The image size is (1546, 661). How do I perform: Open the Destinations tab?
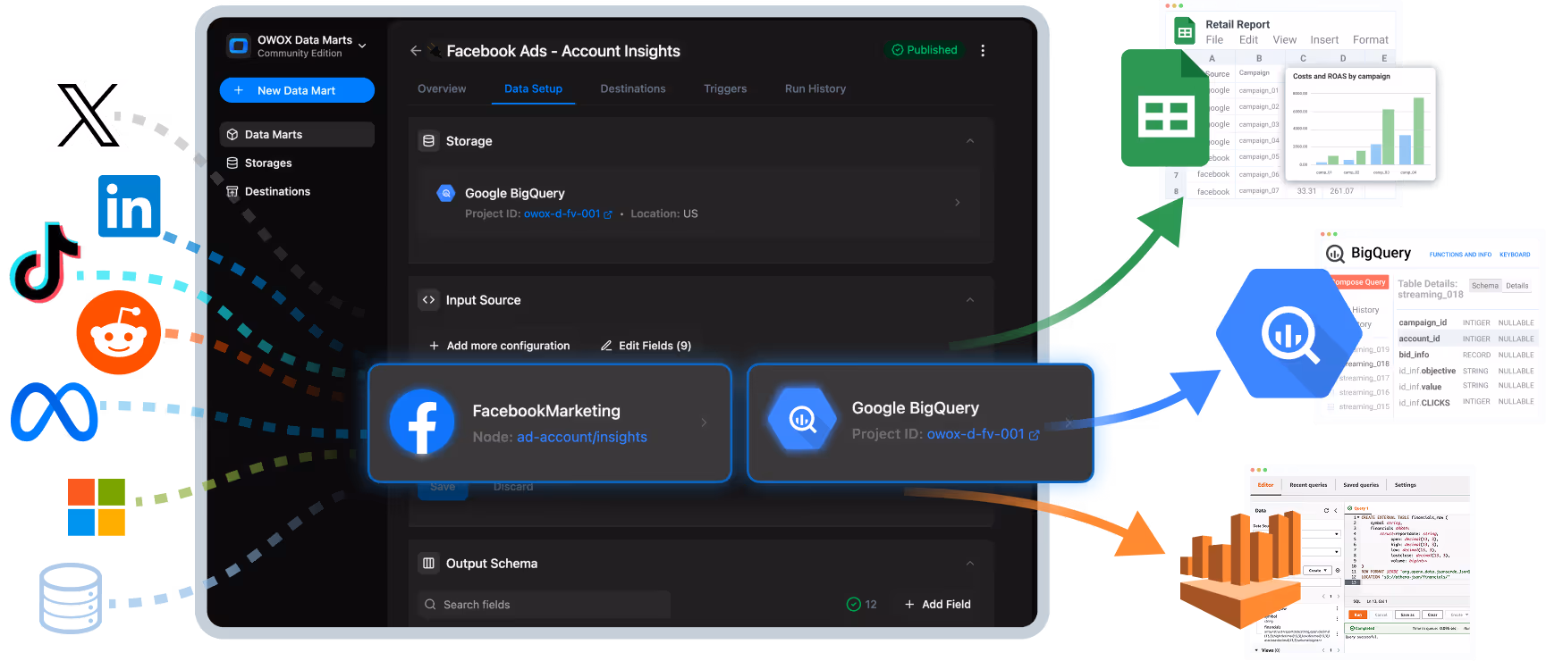pos(633,88)
